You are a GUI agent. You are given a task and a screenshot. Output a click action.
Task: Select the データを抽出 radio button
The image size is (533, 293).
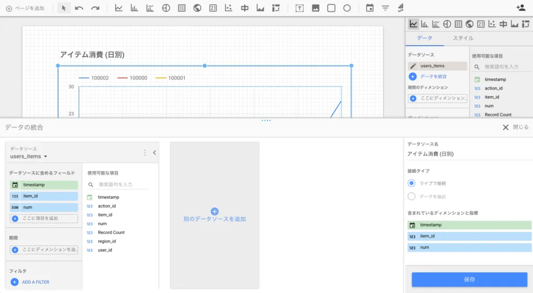pyautogui.click(x=411, y=197)
